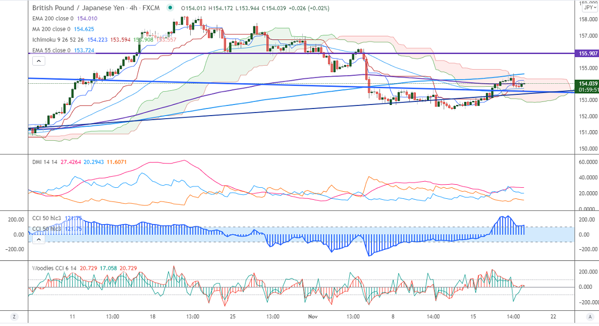This screenshot has height=326, width=599.
Task: Click the 22 date on time axis
Action: [x=553, y=316]
